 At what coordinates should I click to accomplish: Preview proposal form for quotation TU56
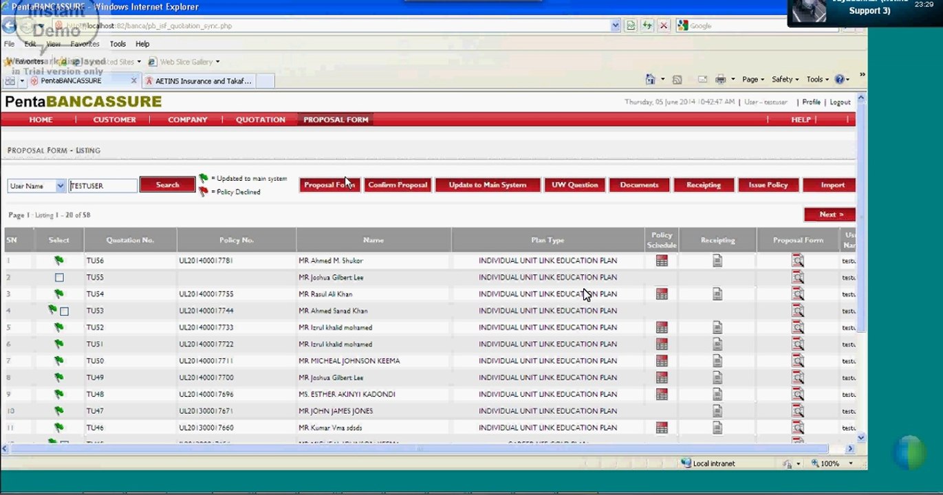pyautogui.click(x=798, y=261)
